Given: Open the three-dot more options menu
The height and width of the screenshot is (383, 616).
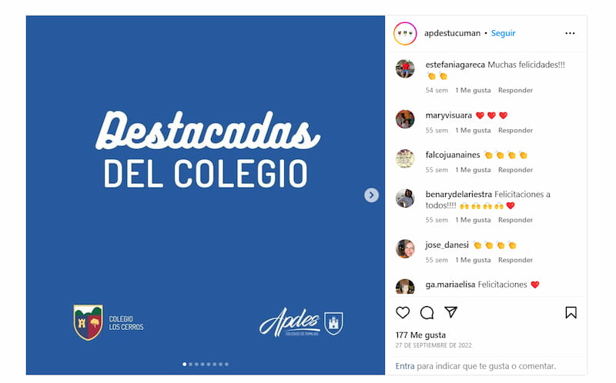Looking at the screenshot, I should point(570,33).
